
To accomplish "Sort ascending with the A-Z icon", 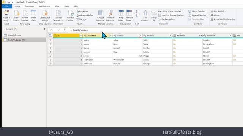I will (137, 11).
